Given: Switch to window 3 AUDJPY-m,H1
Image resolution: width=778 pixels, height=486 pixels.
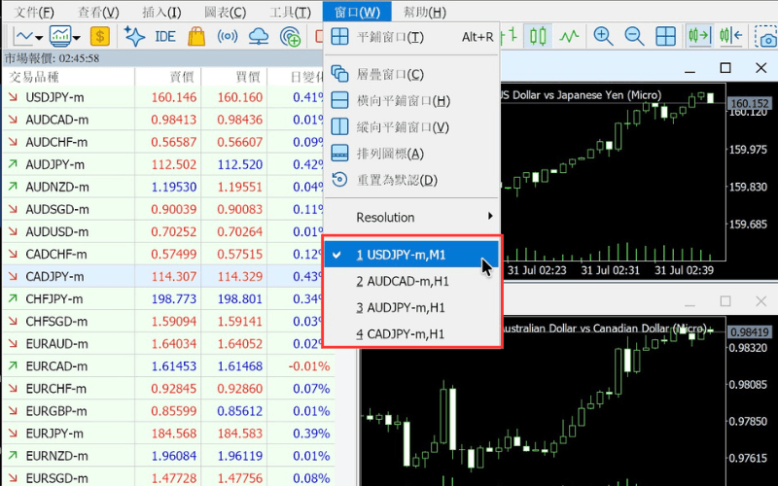Looking at the screenshot, I should pos(411,307).
